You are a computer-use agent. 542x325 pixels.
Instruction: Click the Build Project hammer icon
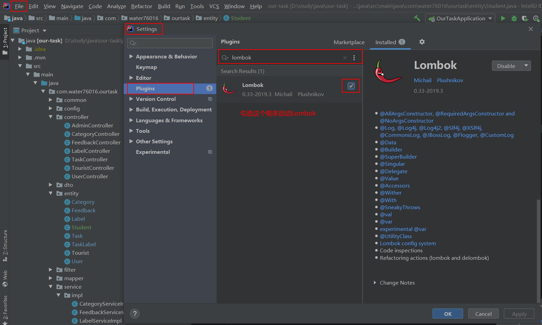pyautogui.click(x=417, y=18)
